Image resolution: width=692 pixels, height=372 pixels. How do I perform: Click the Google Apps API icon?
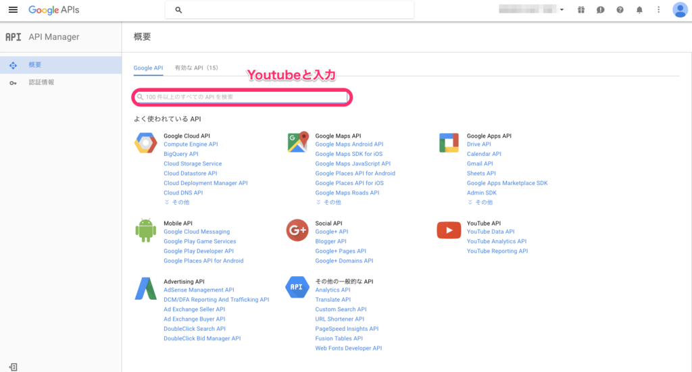(x=449, y=143)
